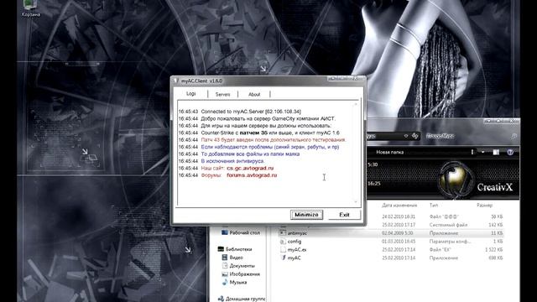Select the 'Connected to myAC.Server' log line
Image resolution: width=537 pixels, height=302 pixels.
point(240,112)
